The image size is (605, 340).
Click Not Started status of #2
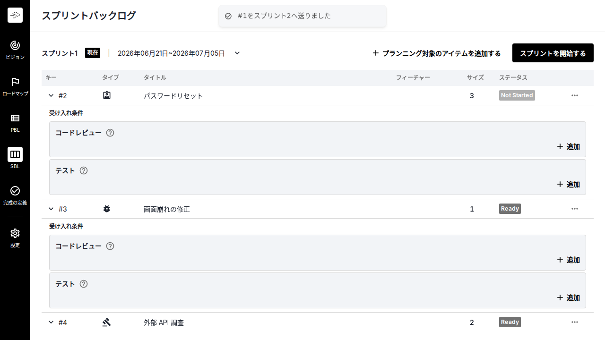point(517,95)
